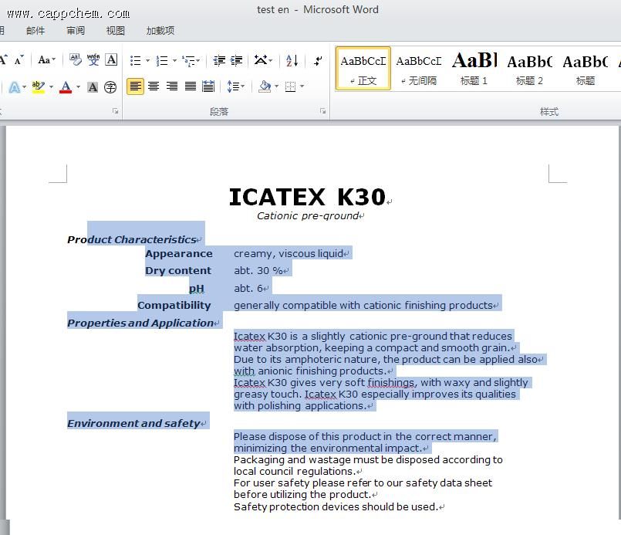Click the clear formatting eraser icon
This screenshot has height=535, width=621.
75,60
